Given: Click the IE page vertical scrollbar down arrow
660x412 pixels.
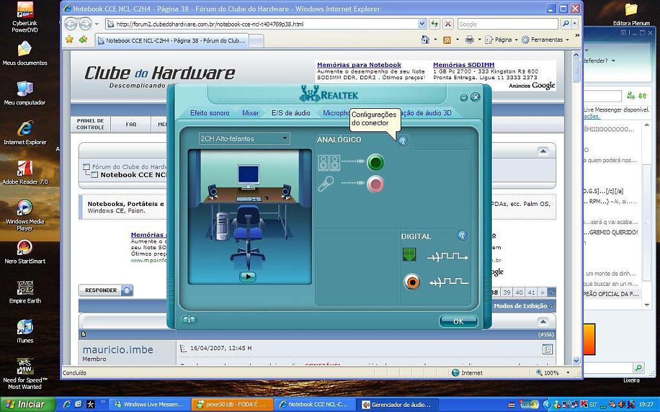Looking at the screenshot, I should [x=576, y=360].
